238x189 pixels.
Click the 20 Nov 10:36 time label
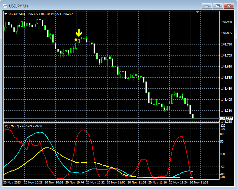coord(54,182)
